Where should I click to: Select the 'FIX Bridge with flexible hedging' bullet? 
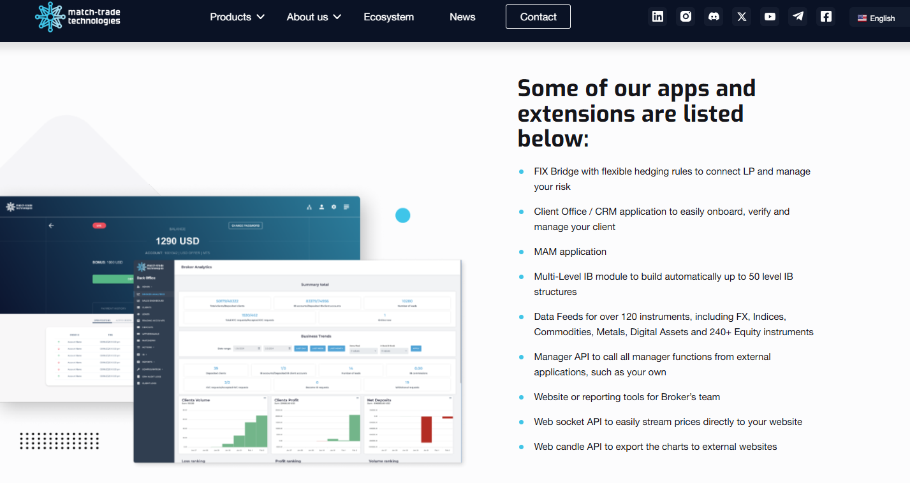coord(672,179)
